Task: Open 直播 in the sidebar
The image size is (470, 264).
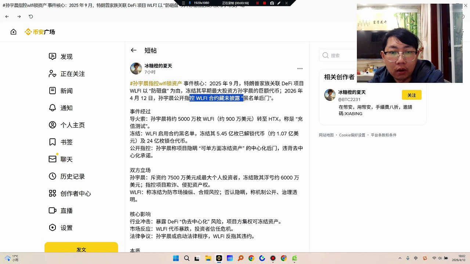Action: [x=61, y=210]
